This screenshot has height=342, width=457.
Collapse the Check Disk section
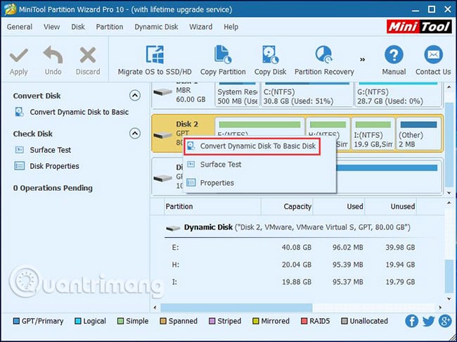pyautogui.click(x=135, y=134)
